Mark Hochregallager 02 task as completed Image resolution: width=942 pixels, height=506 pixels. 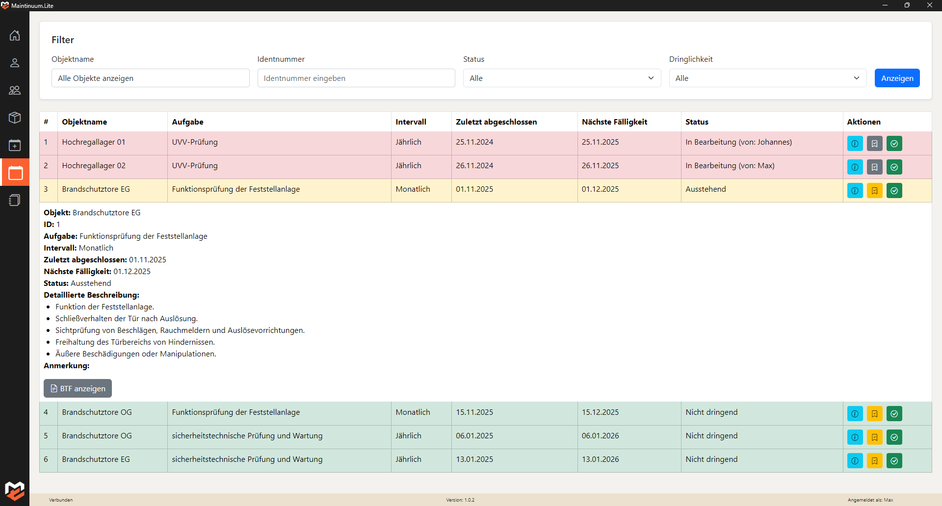point(894,167)
